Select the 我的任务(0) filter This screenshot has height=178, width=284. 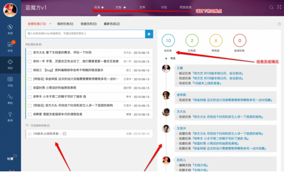click(x=65, y=24)
